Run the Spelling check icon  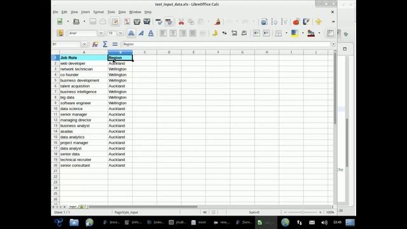(158, 22)
